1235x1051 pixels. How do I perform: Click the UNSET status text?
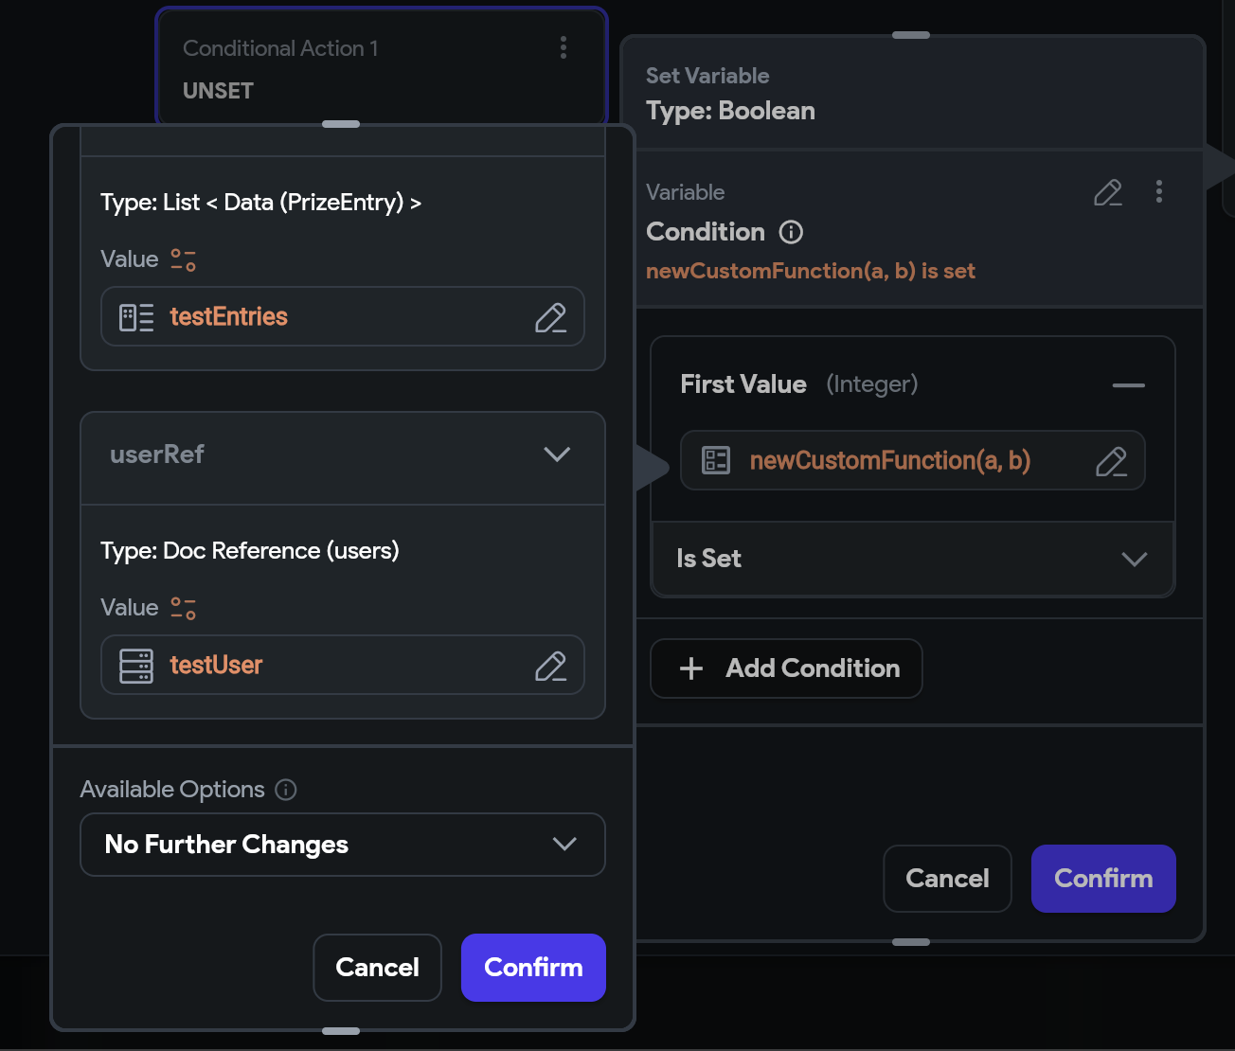(x=218, y=91)
